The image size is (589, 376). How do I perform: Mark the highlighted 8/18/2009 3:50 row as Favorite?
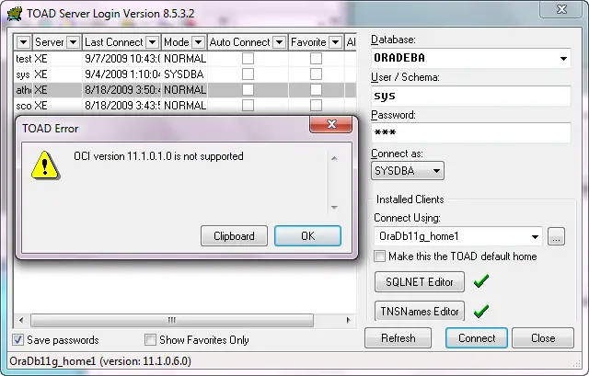[316, 90]
